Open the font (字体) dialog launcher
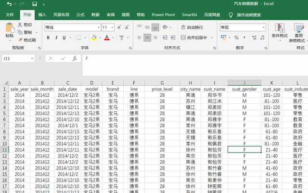Screen dimensions: 308x193 click(130, 48)
